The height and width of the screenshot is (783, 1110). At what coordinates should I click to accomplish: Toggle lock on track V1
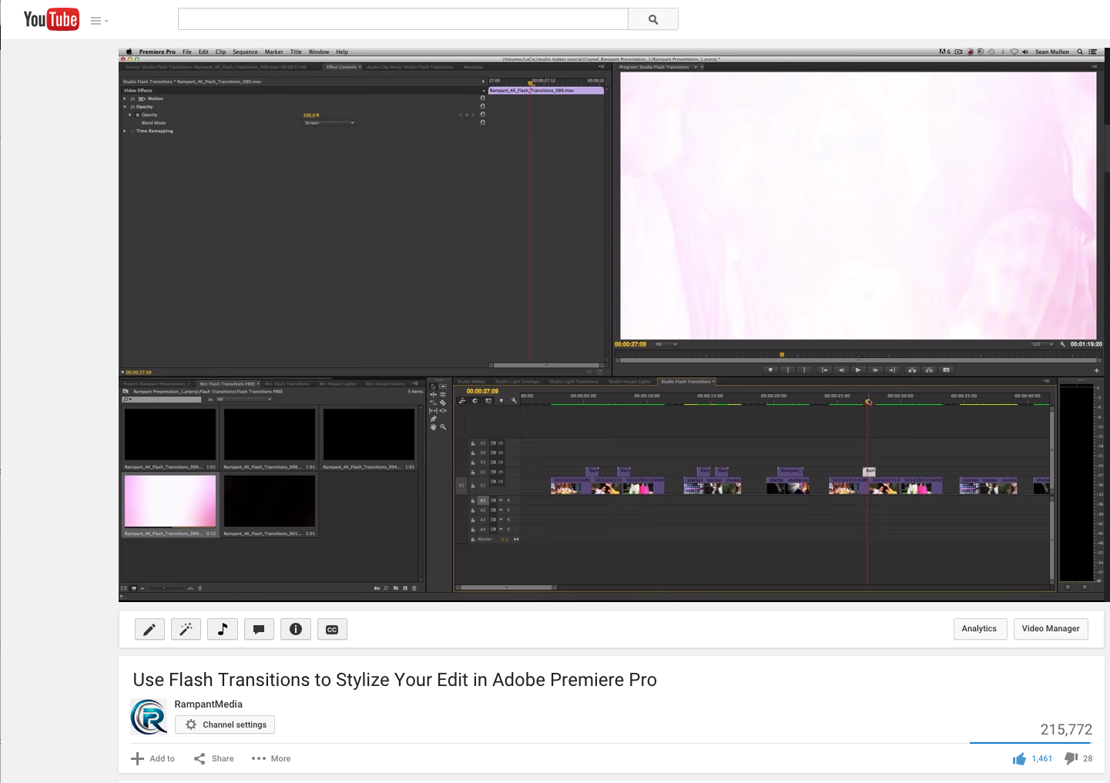click(473, 486)
